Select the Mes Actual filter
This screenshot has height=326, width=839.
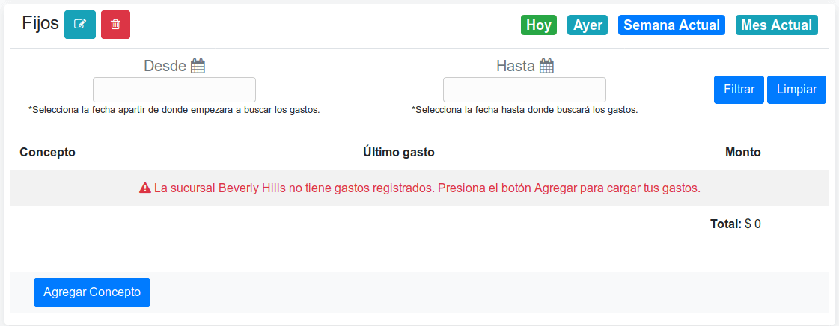coord(776,25)
